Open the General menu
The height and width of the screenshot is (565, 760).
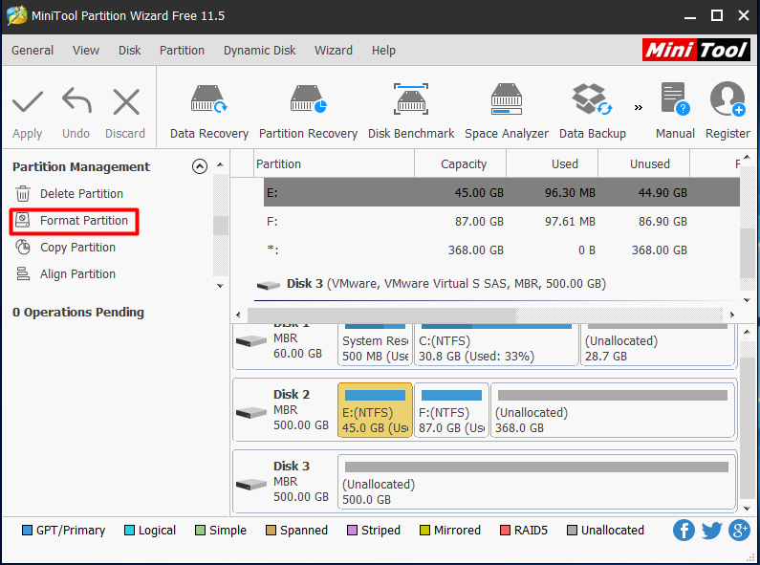[x=33, y=51]
